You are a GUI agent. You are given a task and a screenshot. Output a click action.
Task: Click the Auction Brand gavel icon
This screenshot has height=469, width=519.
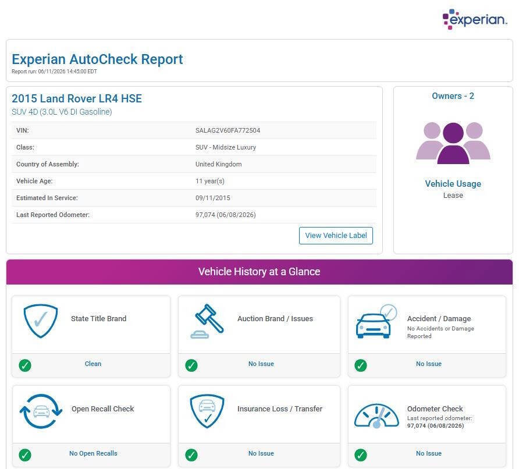[x=207, y=321]
